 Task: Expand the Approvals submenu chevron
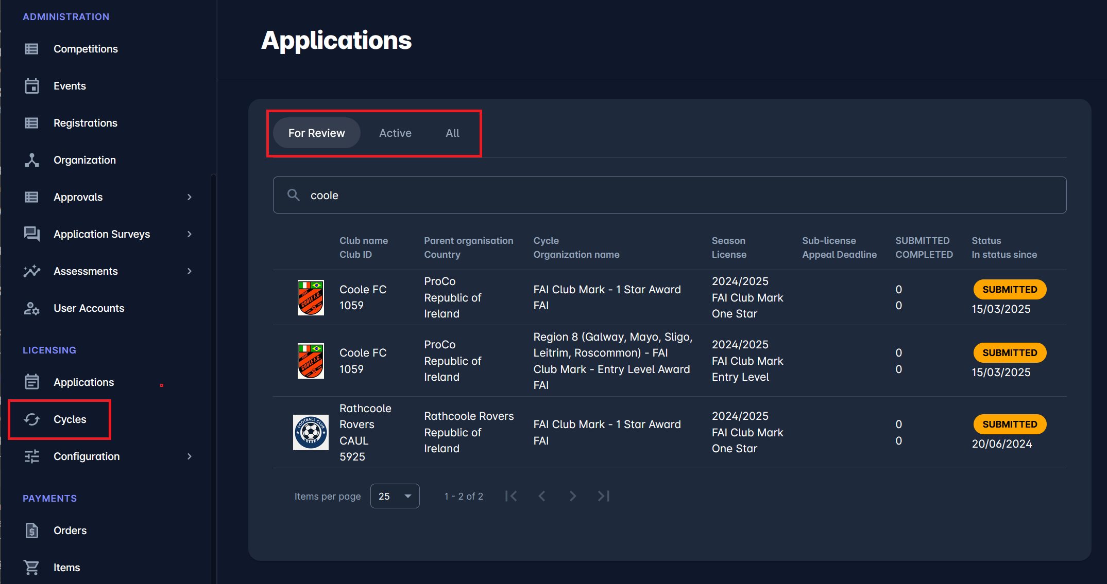point(190,197)
